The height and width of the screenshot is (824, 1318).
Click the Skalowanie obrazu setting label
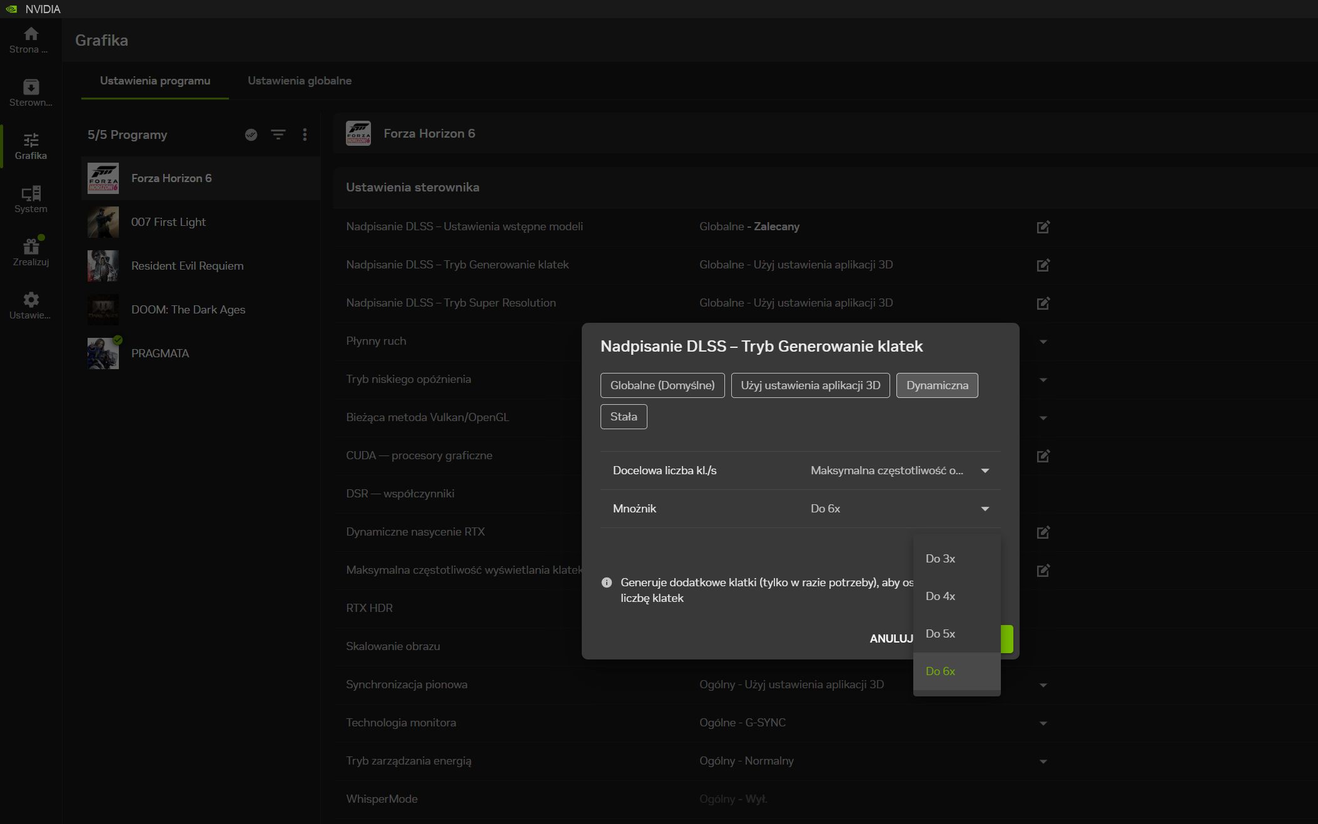coord(393,646)
